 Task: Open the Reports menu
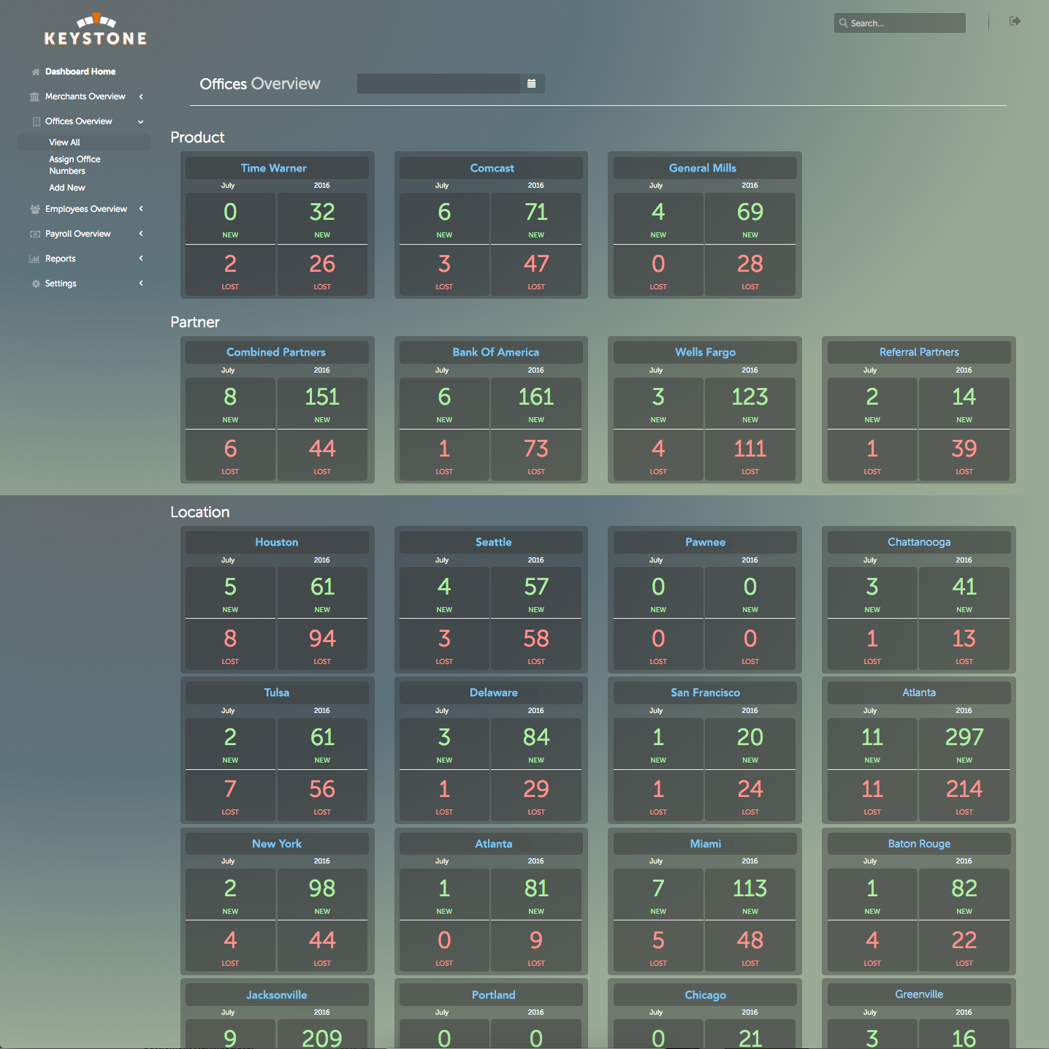coord(61,259)
